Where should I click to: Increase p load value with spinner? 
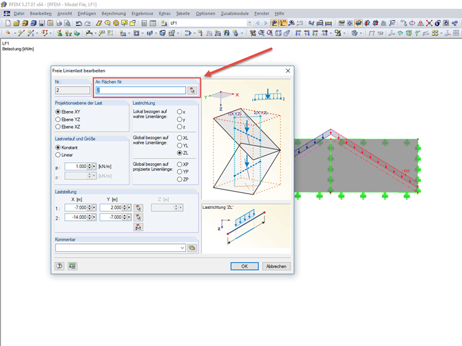click(x=89, y=165)
